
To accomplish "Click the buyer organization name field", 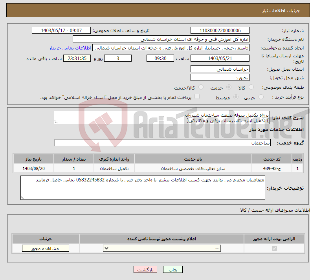I will click(x=161, y=39).
